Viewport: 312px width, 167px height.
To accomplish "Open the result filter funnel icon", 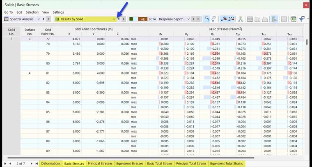I will (302, 19).
